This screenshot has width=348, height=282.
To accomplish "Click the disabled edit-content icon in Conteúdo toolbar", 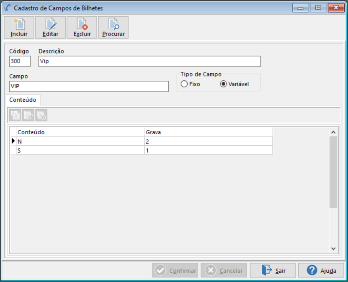I will [28, 115].
